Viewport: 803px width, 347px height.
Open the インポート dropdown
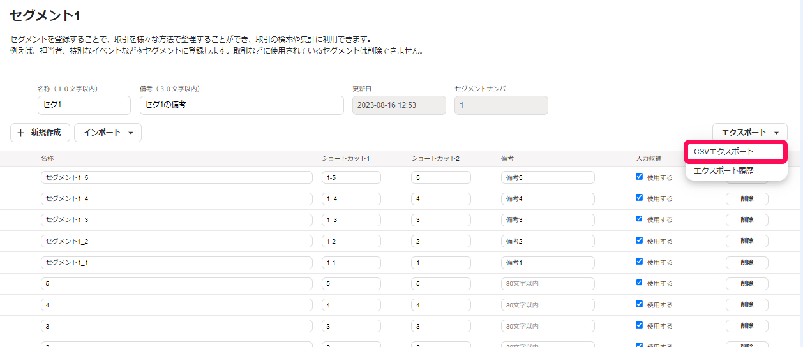[108, 133]
